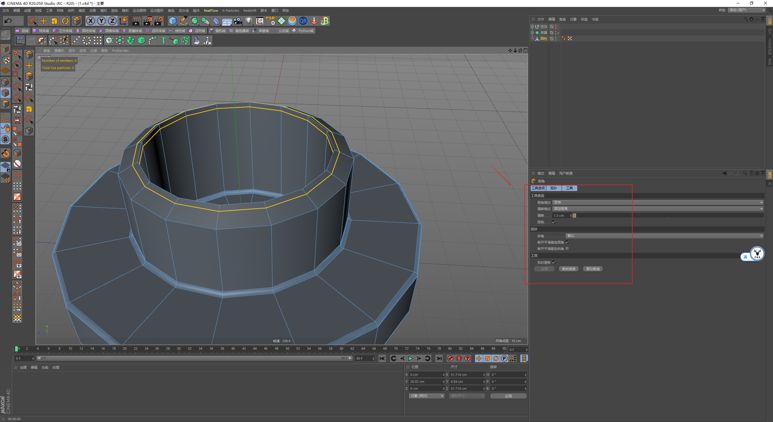
Task: Click the 新的变换 button
Action: coord(569,269)
